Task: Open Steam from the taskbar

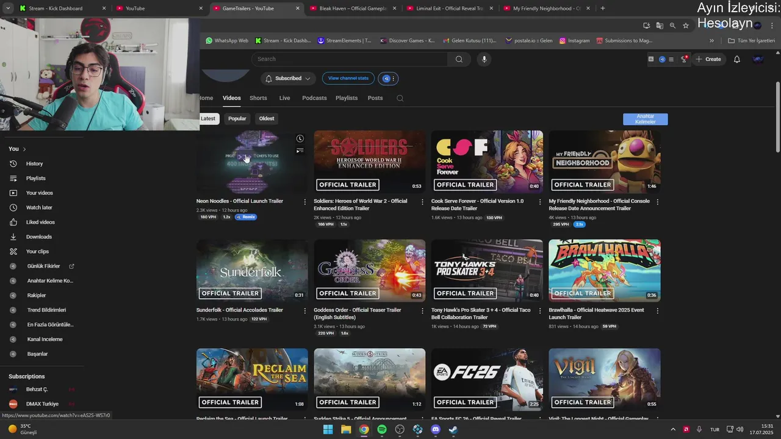Action: point(453,429)
